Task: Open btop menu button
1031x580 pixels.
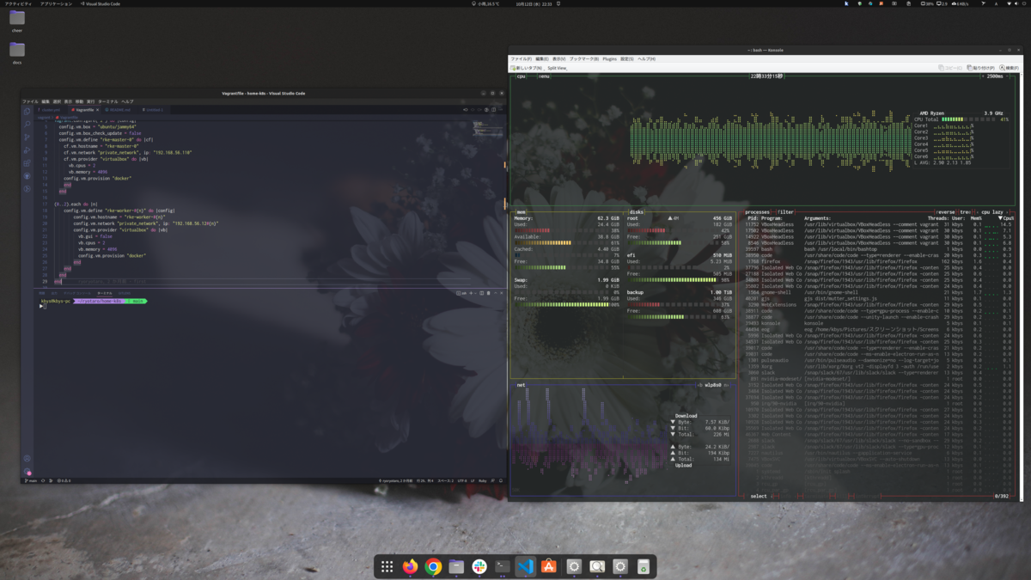Action: pos(544,76)
